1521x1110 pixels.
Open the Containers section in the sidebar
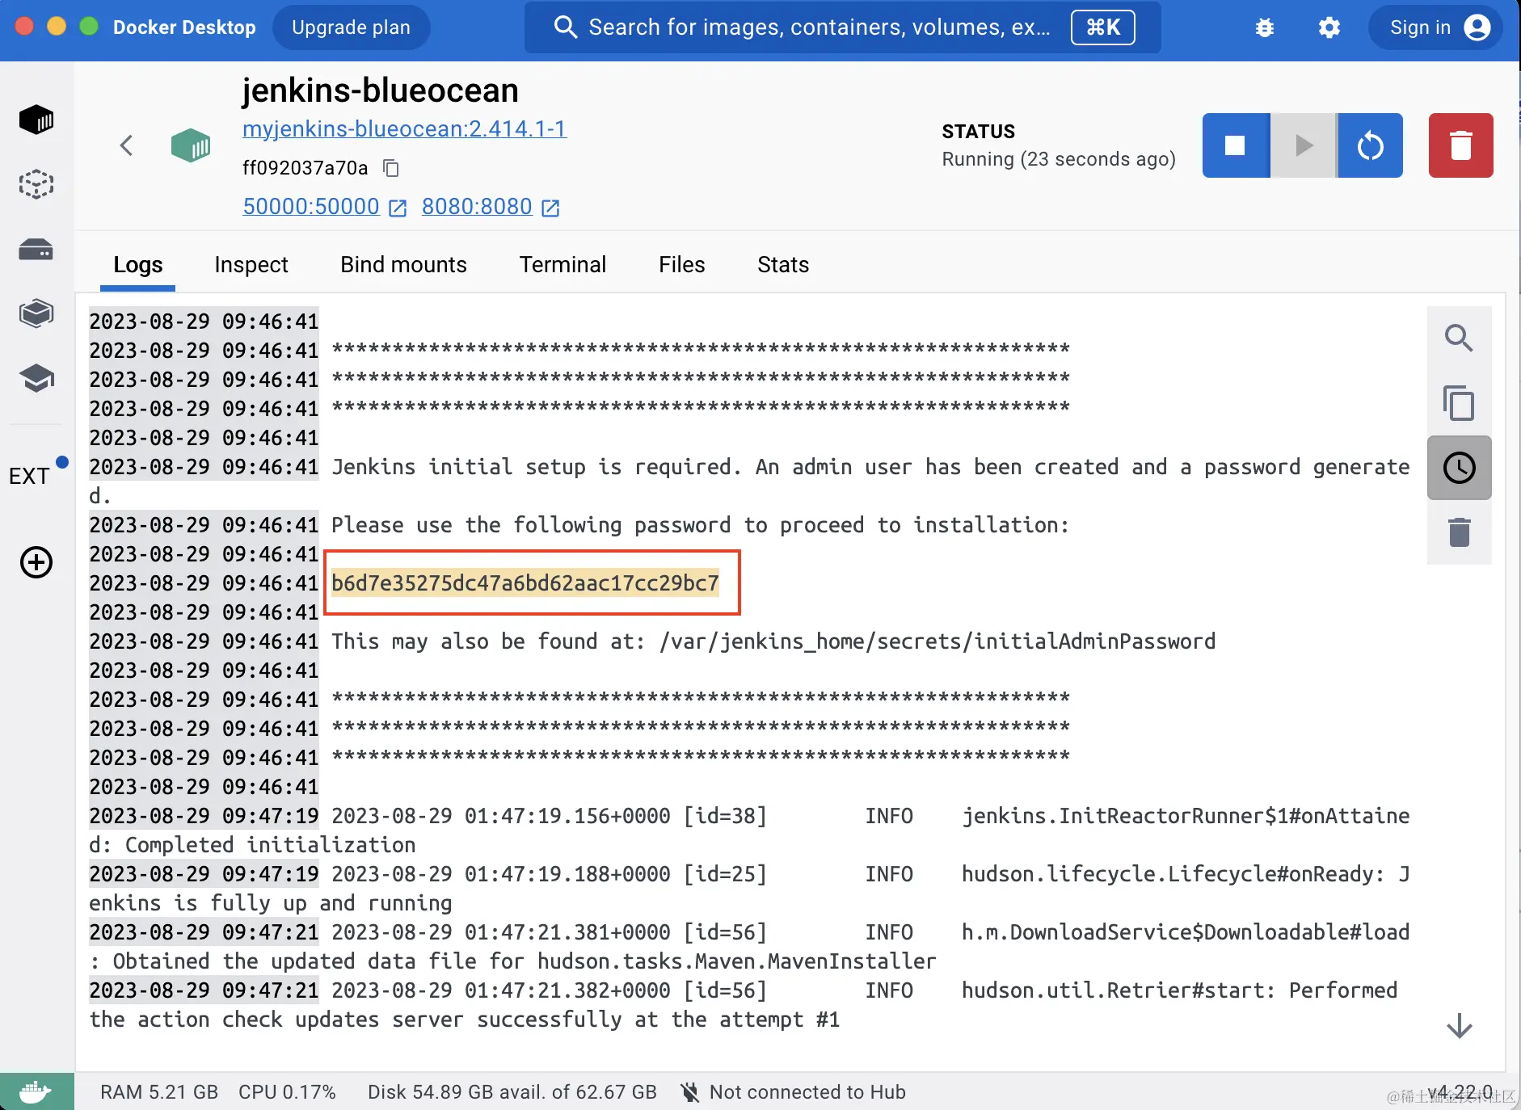point(36,120)
